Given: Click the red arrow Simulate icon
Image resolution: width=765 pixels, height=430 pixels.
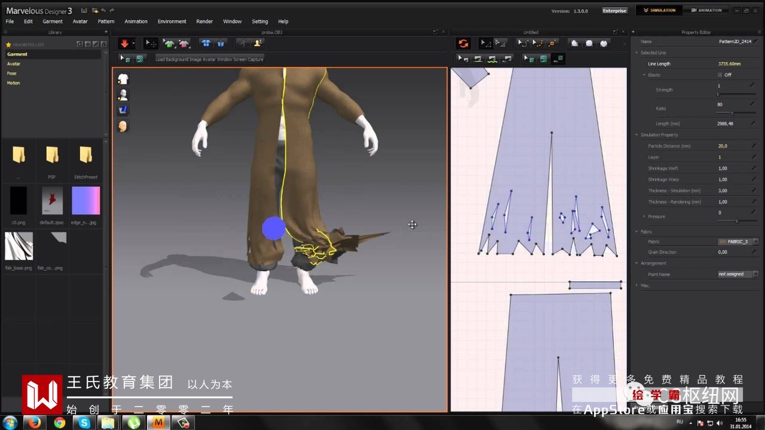Looking at the screenshot, I should 125,43.
